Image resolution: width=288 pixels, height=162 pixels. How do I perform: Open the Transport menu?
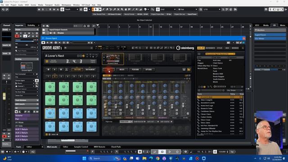tap(49, 5)
